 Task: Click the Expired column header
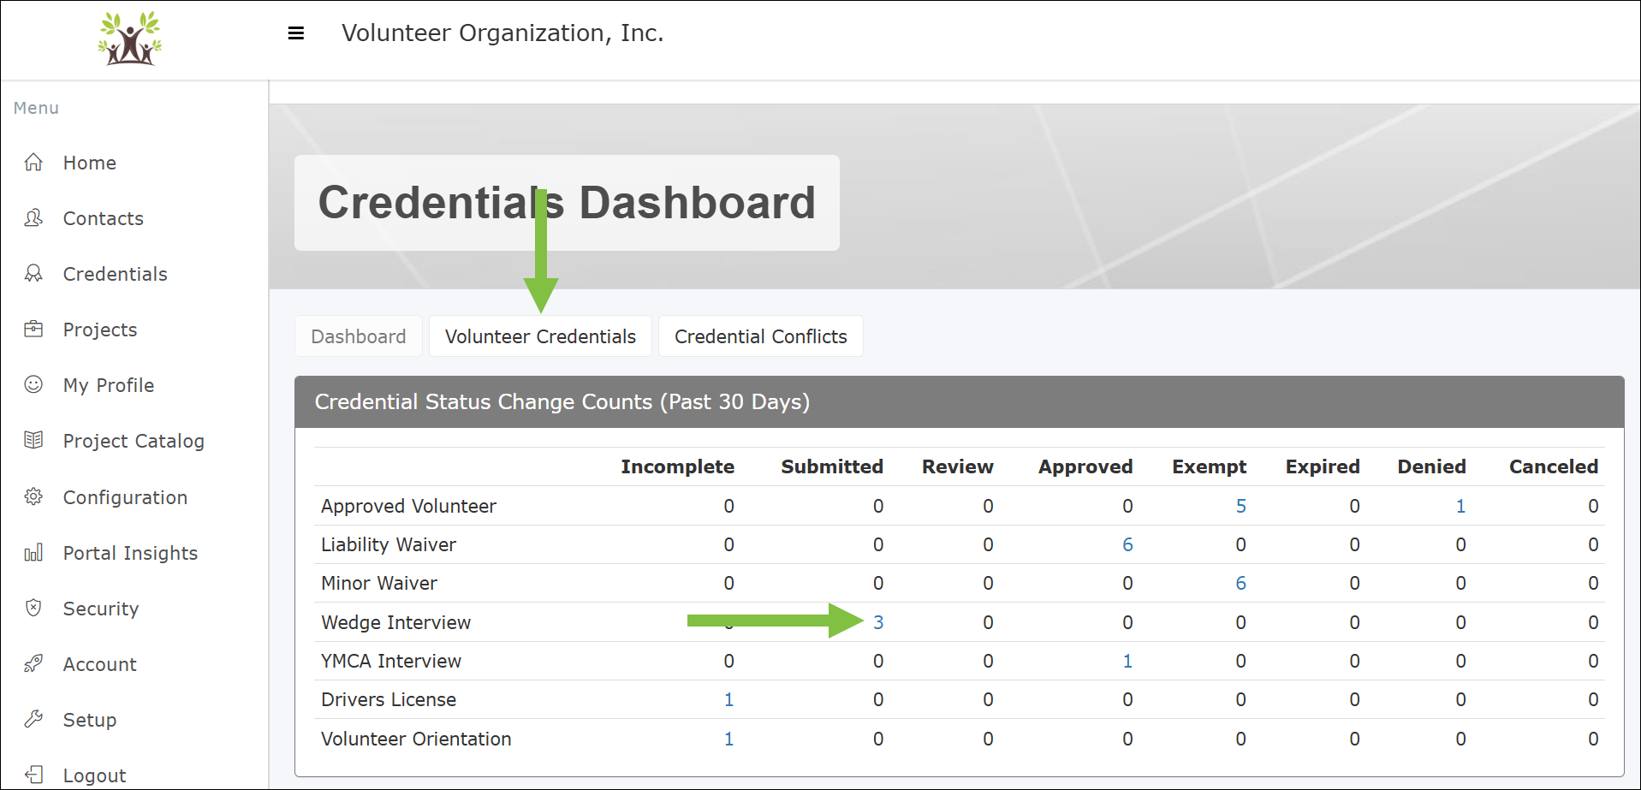point(1323,466)
